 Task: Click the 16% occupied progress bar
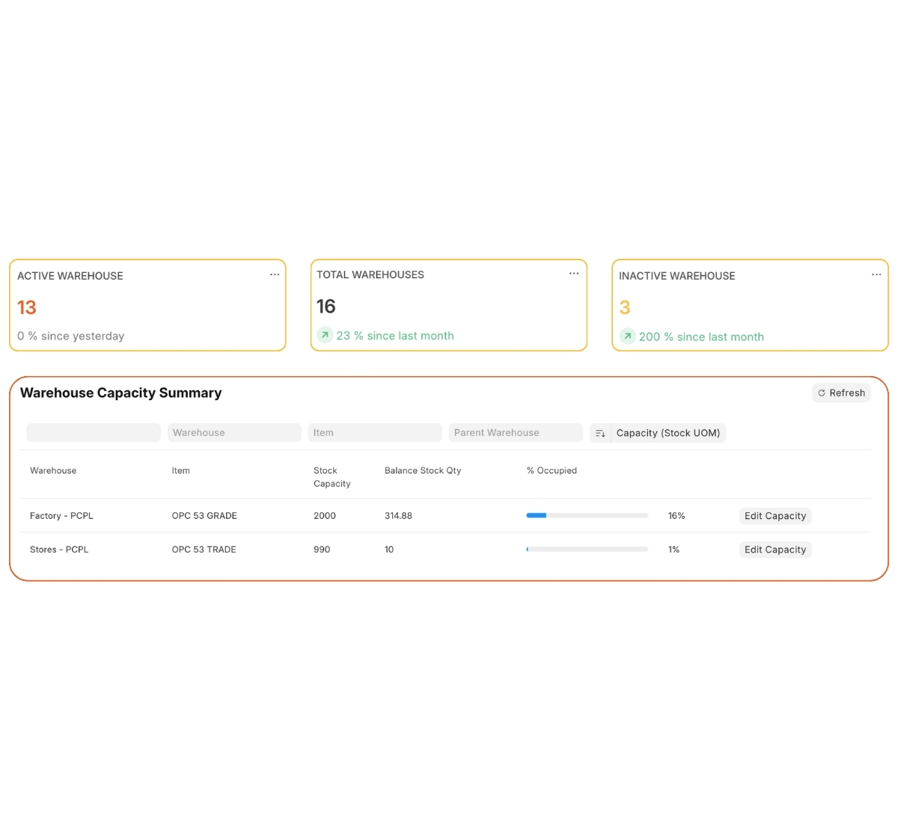pyautogui.click(x=587, y=515)
